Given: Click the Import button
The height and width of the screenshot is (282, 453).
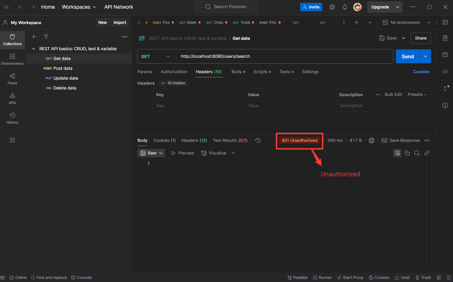Looking at the screenshot, I should [120, 22].
